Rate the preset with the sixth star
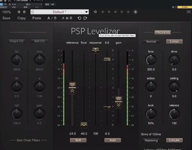The image size is (192, 150). pos(128,12)
